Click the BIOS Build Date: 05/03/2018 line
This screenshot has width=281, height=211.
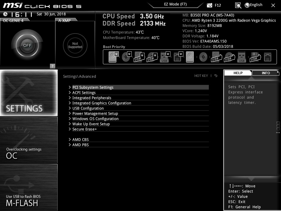click(208, 46)
